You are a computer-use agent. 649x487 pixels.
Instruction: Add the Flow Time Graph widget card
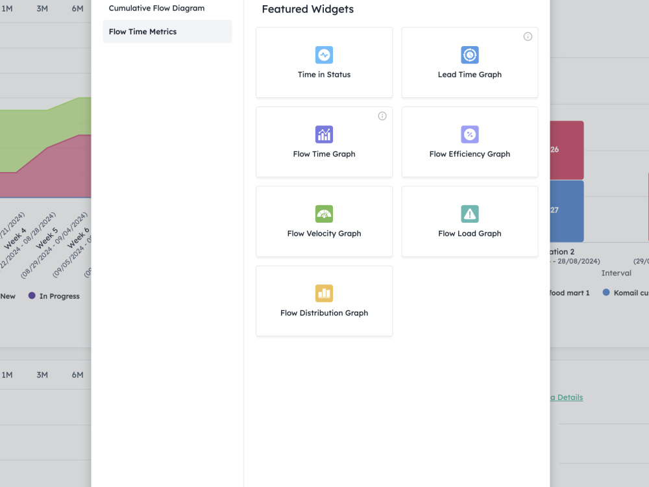(x=324, y=142)
